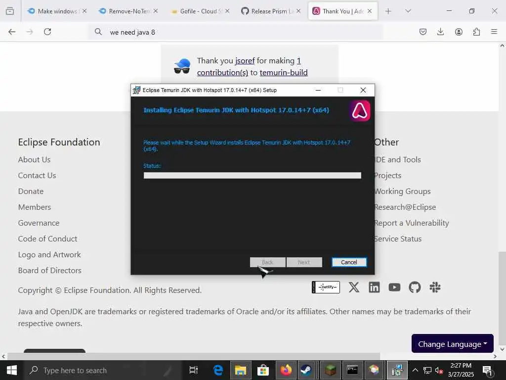Click the page horizontal scrollbar

[194, 356]
